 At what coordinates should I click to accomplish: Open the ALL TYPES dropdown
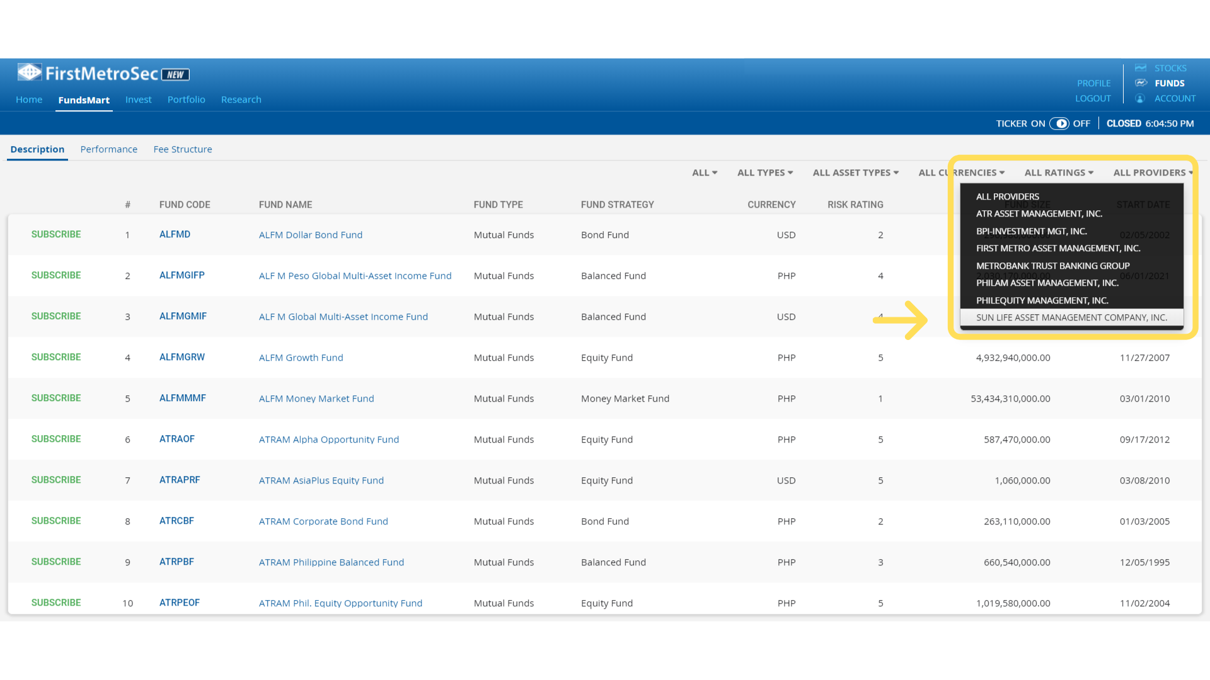click(x=765, y=173)
